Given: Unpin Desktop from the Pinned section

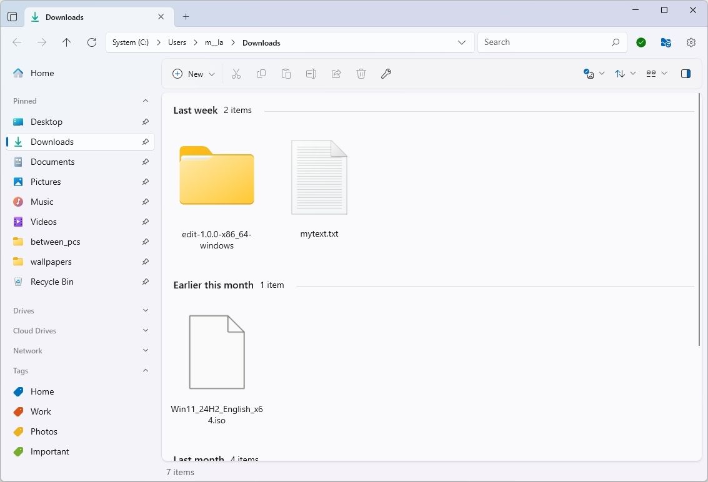Looking at the screenshot, I should coord(145,122).
